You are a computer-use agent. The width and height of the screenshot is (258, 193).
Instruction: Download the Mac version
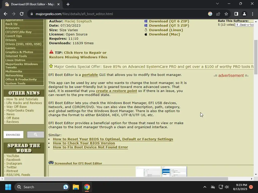165,34
